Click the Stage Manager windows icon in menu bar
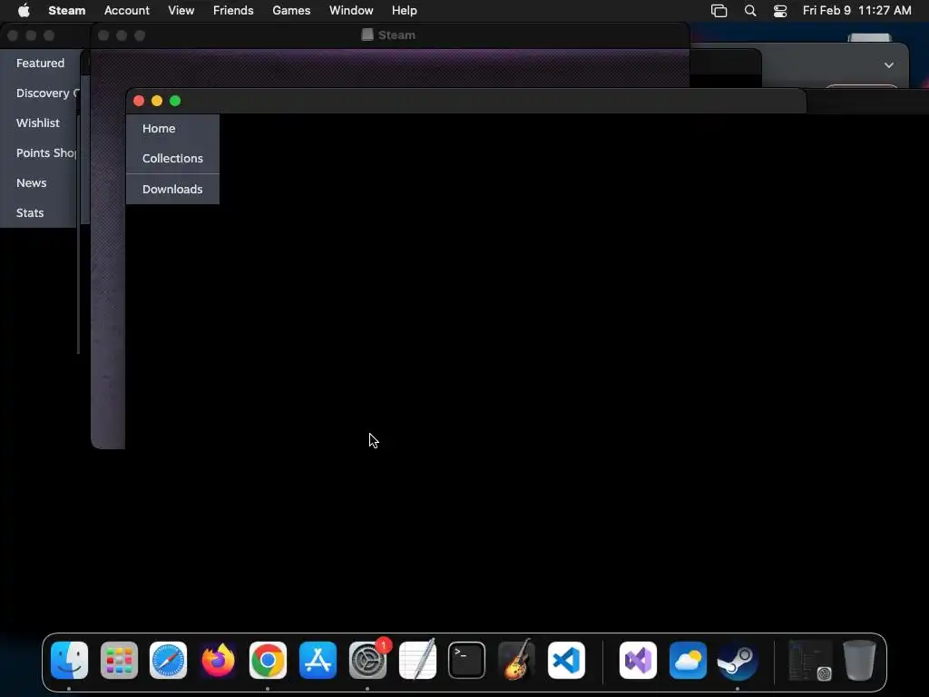The width and height of the screenshot is (929, 697). click(x=719, y=11)
